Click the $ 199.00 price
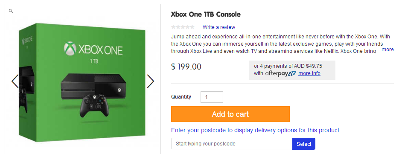The image size is (399, 154). 186,67
